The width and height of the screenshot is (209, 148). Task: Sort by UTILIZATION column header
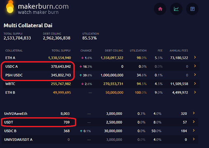[138, 51]
